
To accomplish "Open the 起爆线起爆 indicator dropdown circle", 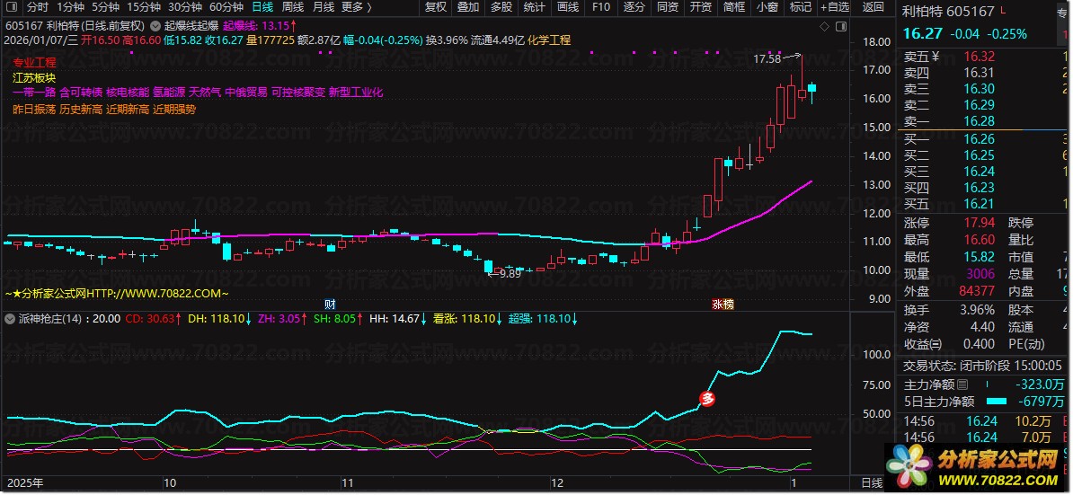I will 154,25.
